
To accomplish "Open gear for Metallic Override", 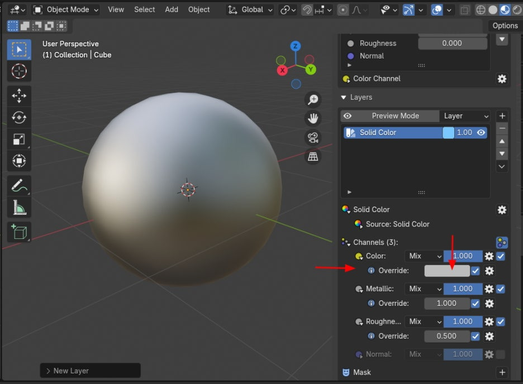I will (489, 304).
